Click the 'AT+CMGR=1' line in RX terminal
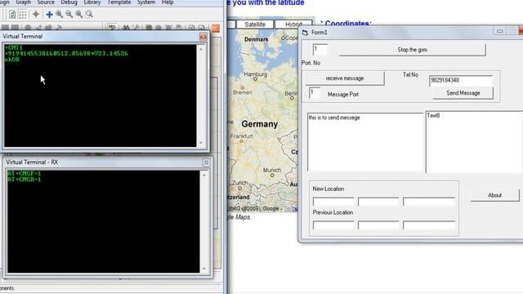The height and width of the screenshot is (294, 523). (24, 180)
